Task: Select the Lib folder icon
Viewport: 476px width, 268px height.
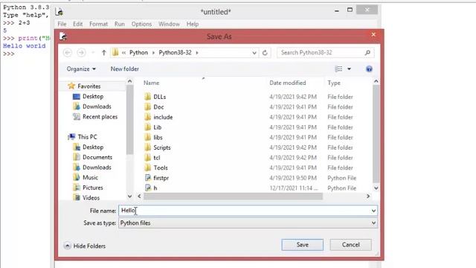Action: tap(148, 127)
